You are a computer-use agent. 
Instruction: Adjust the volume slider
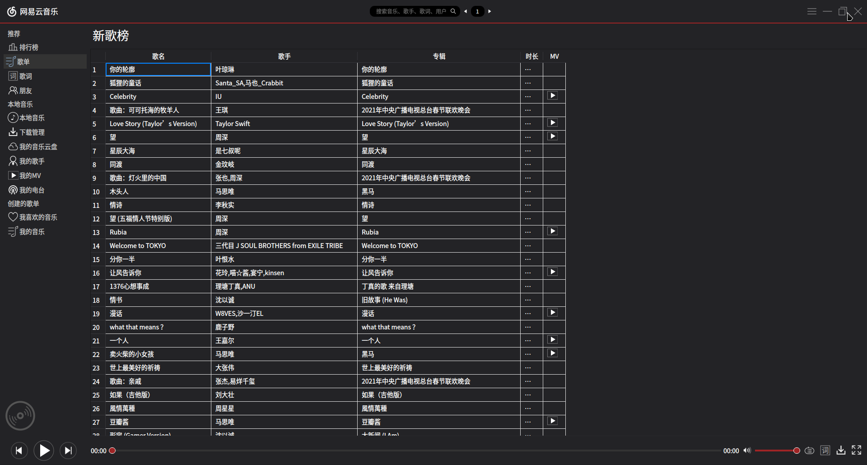point(777,451)
